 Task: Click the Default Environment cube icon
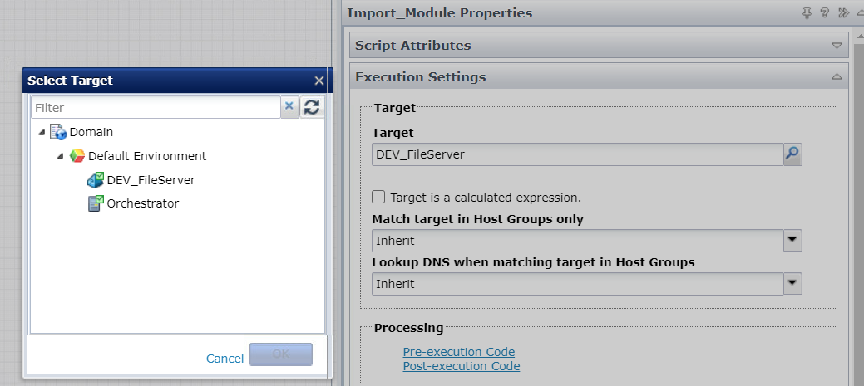click(x=77, y=155)
